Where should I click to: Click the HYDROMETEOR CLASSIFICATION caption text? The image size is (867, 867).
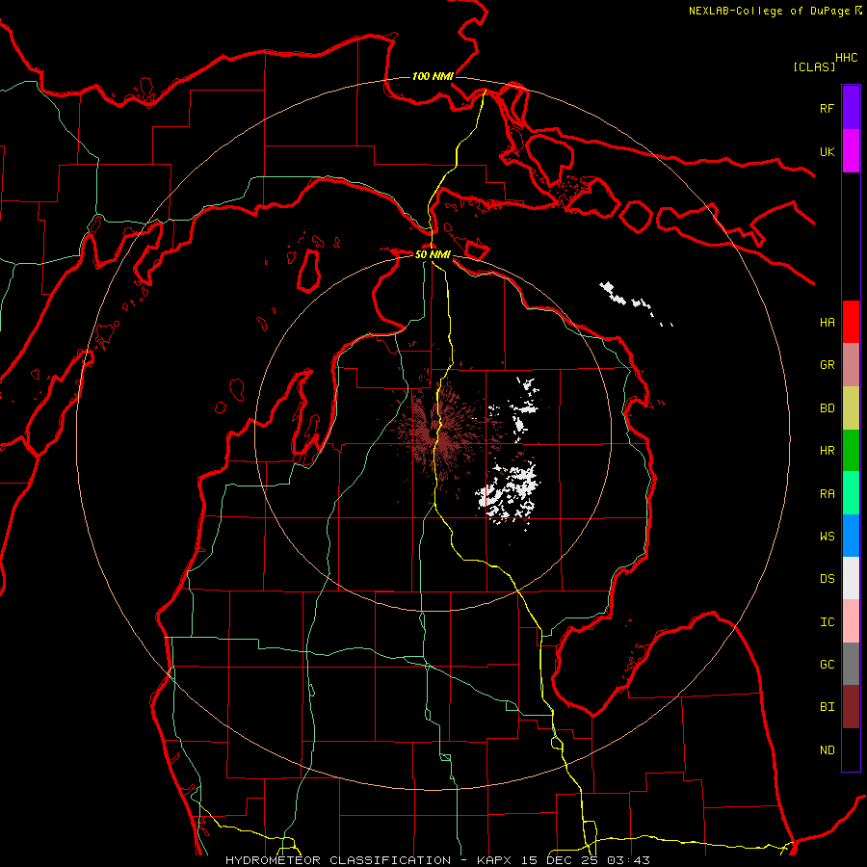point(338,860)
